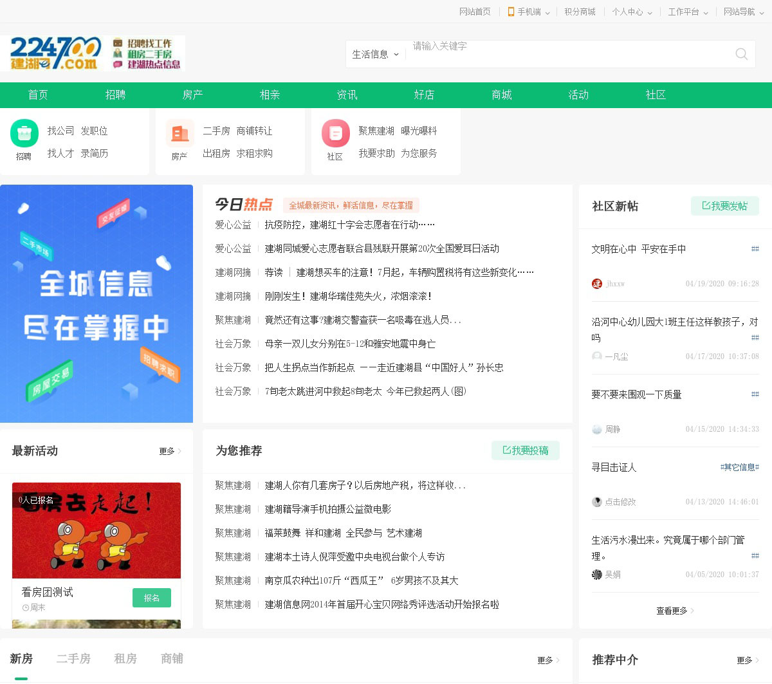The height and width of the screenshot is (684, 772).
Task: Open 相亲 in the navigation bar
Action: 270,95
